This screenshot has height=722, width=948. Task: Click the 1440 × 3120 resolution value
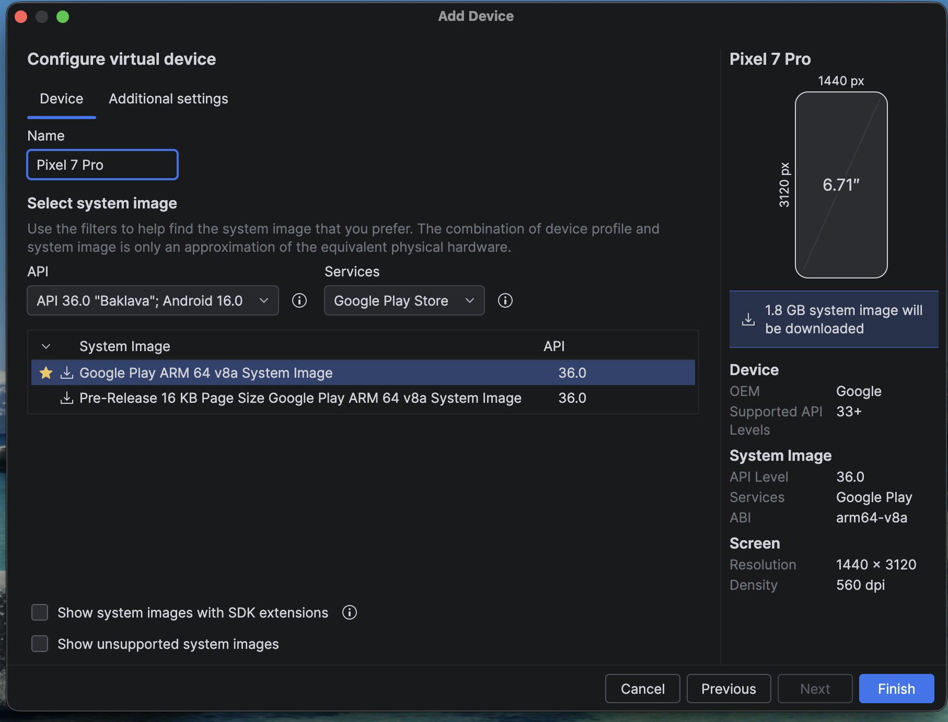pos(876,564)
